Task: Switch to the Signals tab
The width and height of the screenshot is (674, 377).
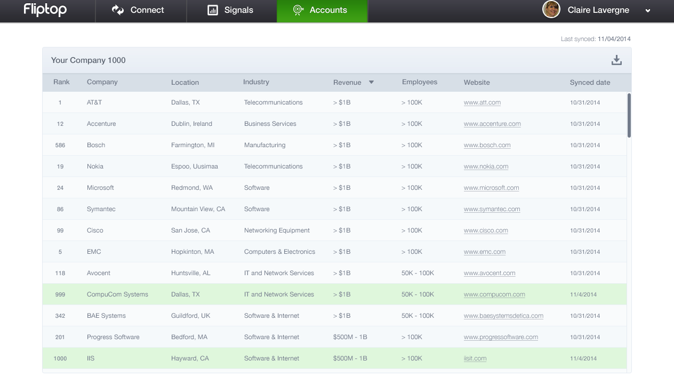Action: pyautogui.click(x=231, y=11)
